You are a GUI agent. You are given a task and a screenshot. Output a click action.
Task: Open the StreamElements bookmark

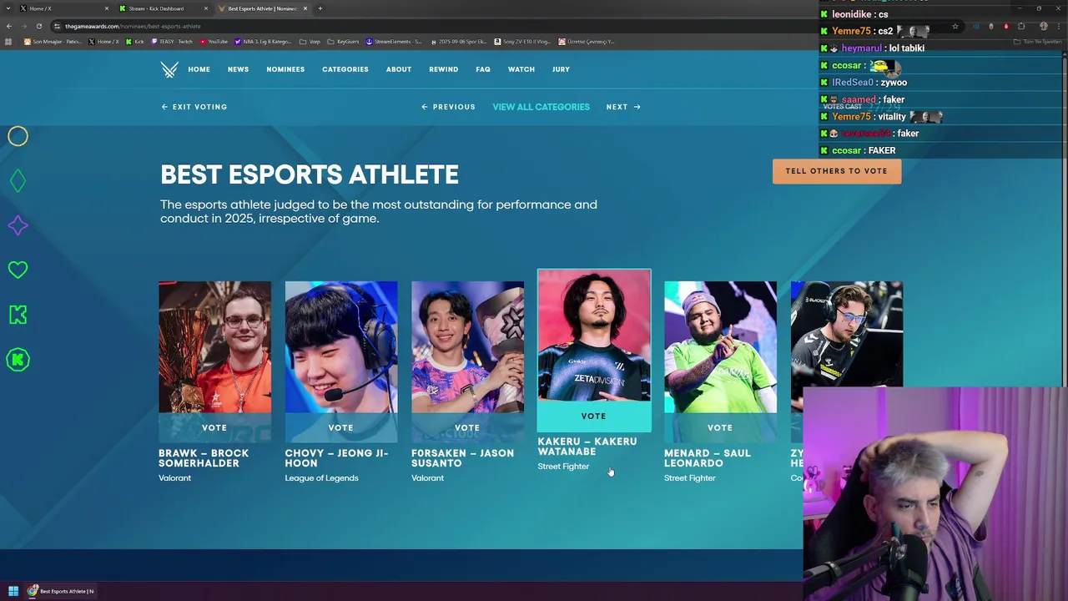click(x=394, y=42)
